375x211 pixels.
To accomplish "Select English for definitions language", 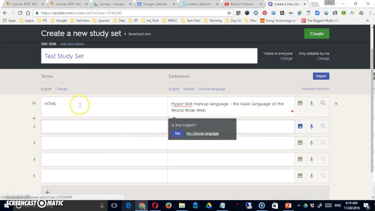I will 174,89.
